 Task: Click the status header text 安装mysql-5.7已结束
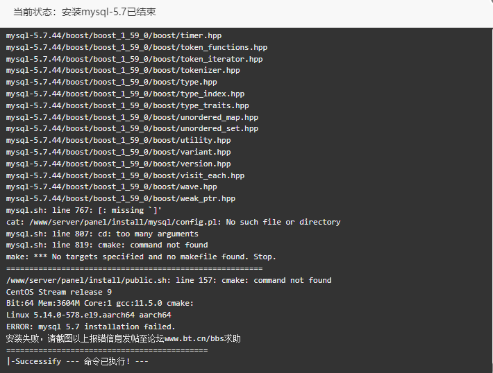click(108, 12)
